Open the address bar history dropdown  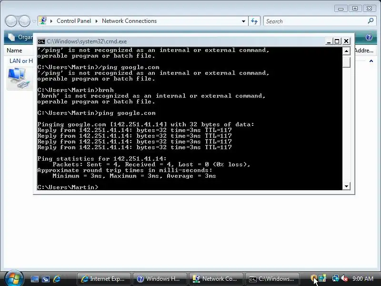point(243,21)
